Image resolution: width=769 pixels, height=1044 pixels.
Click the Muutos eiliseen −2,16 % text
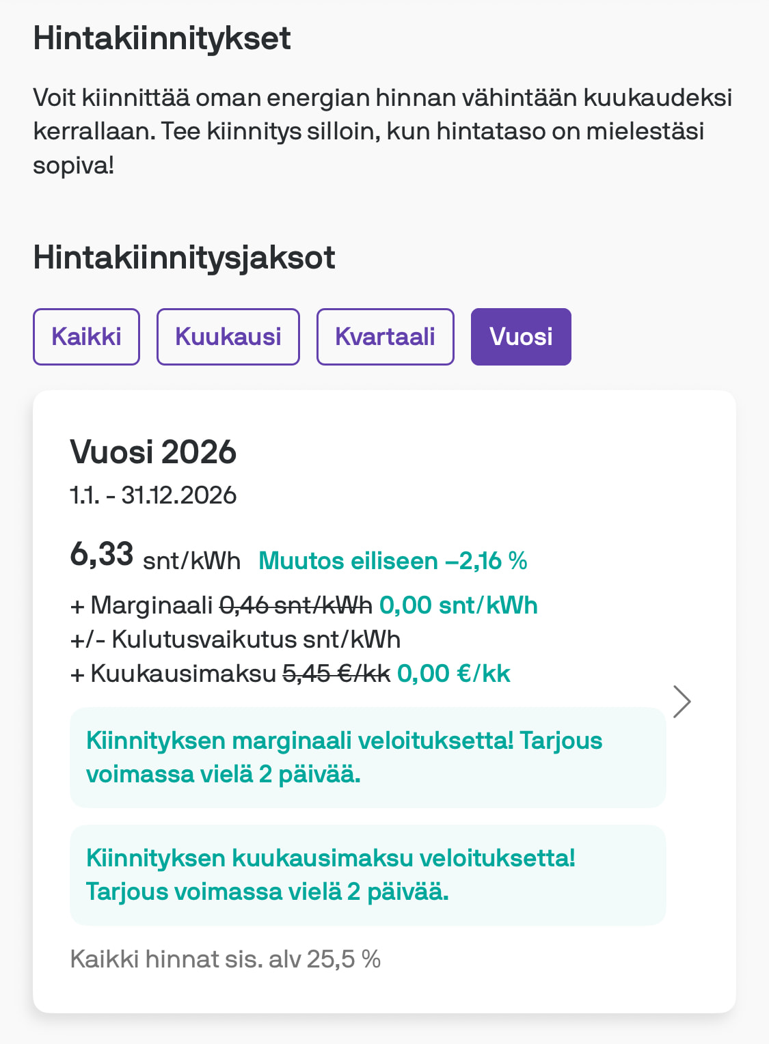point(392,561)
